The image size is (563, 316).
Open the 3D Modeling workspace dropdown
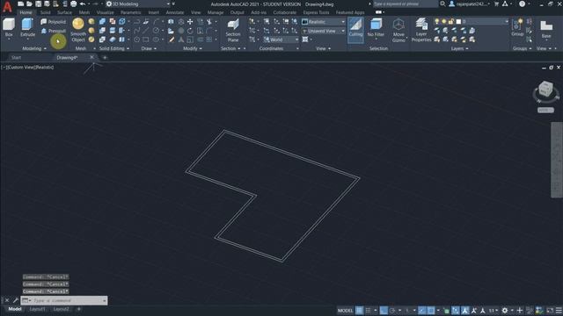pos(138,4)
